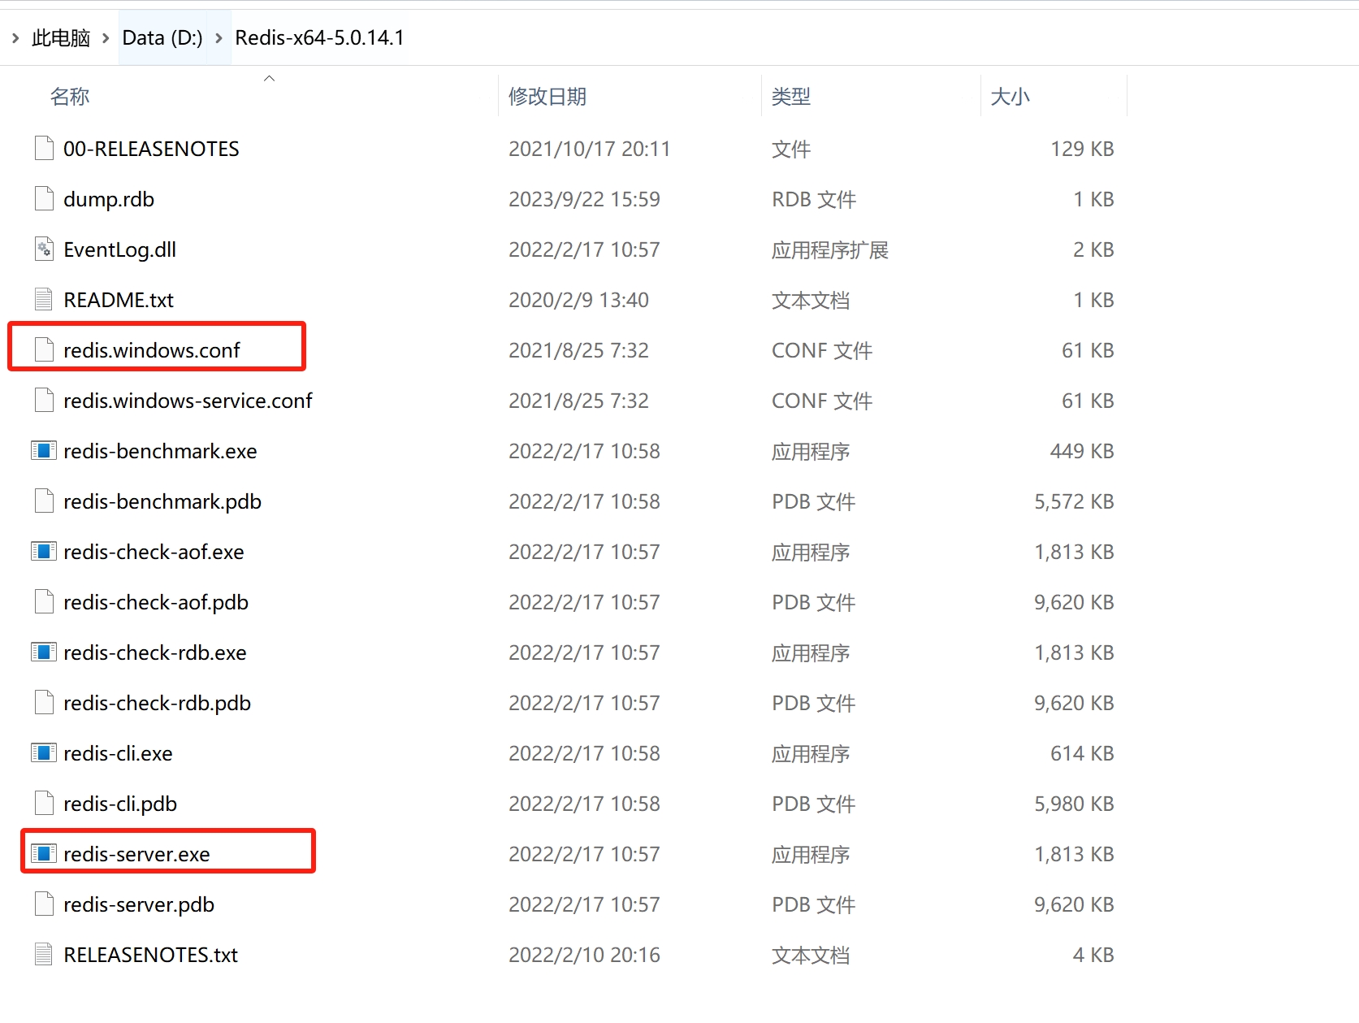Expand chevron between 此电脑 and Data (D:)
Viewport: 1359px width, 1023px height.
coord(106,37)
